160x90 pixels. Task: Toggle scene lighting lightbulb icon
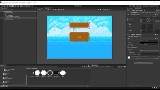point(51,9)
